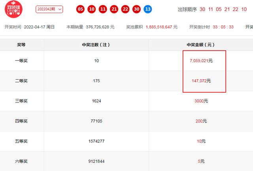Viewport: 253px width, 171px height.
Task: Click sixth prize winner count 9121844
Action: (x=96, y=161)
